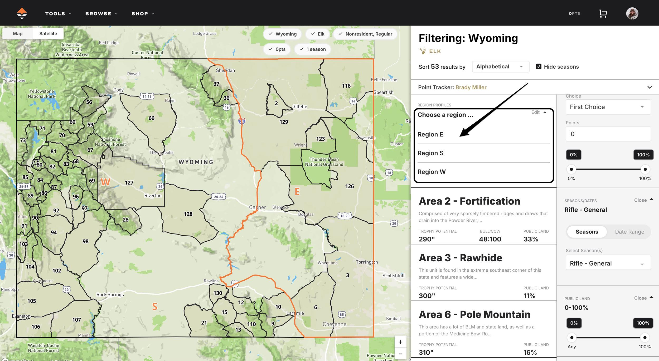Toggle off the 1 season filter chip
The image size is (659, 361).
click(312, 49)
